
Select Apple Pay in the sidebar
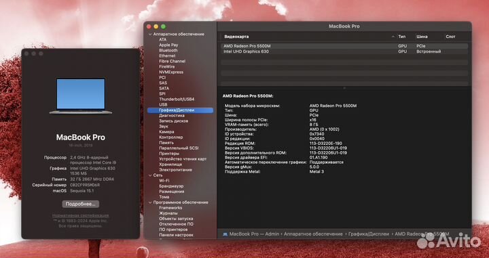tap(168, 45)
